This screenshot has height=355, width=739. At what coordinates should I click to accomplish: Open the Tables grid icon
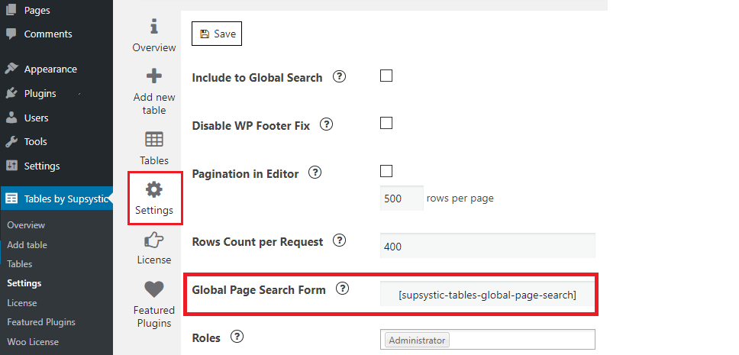153,140
